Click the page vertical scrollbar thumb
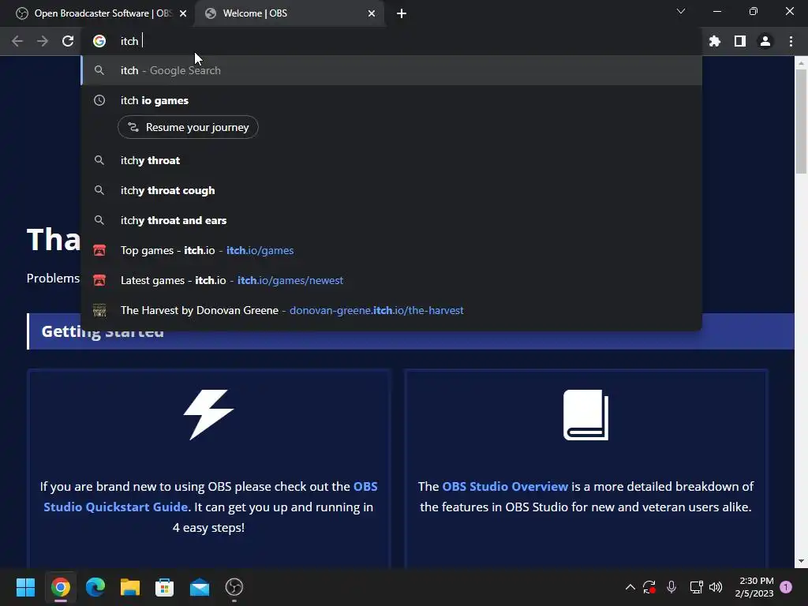808x606 pixels. pos(801,121)
